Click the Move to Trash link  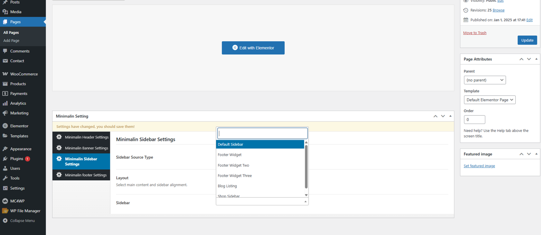point(475,33)
